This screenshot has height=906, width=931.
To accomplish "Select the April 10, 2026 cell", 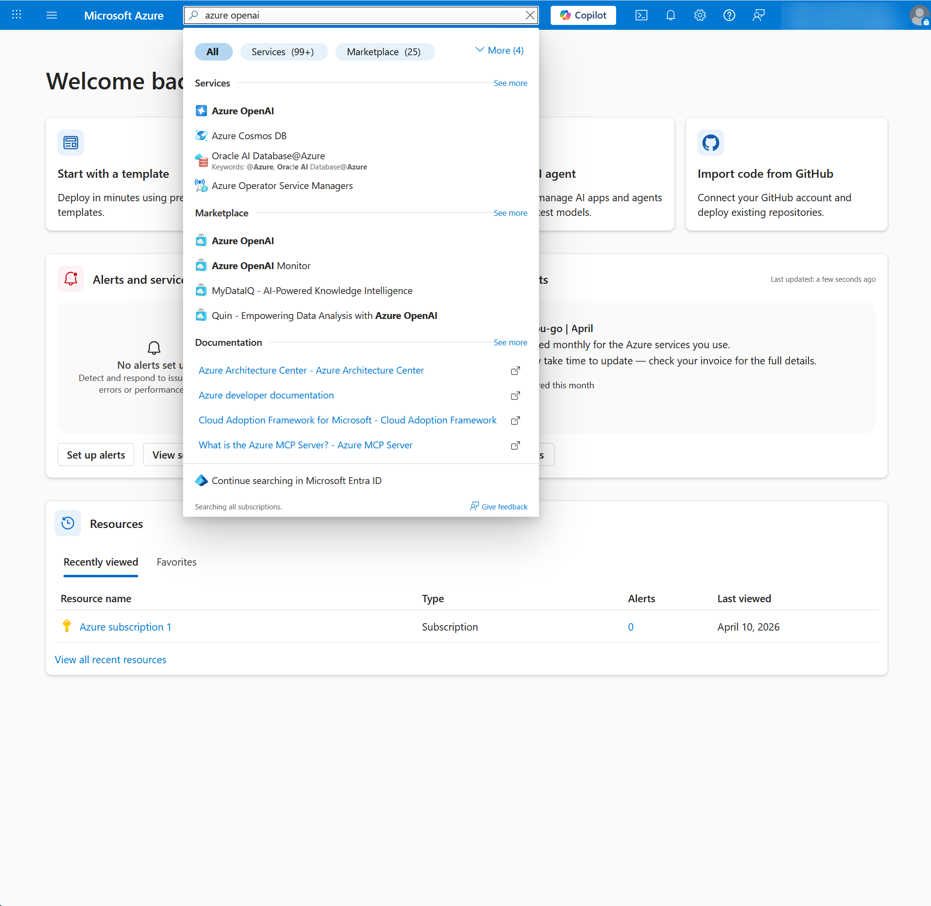I will tap(748, 627).
